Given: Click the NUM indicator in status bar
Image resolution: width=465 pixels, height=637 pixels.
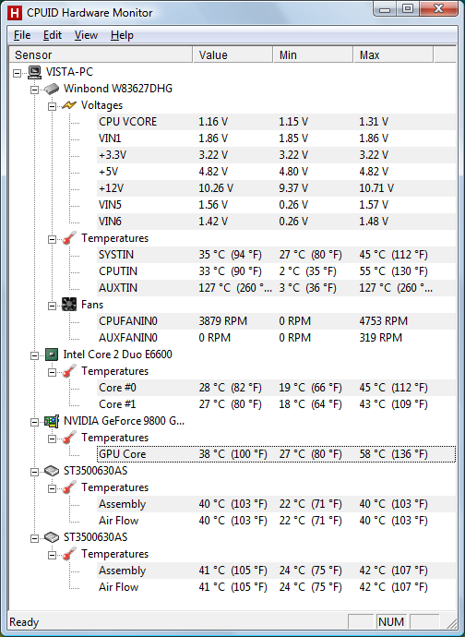Looking at the screenshot, I should (x=391, y=622).
